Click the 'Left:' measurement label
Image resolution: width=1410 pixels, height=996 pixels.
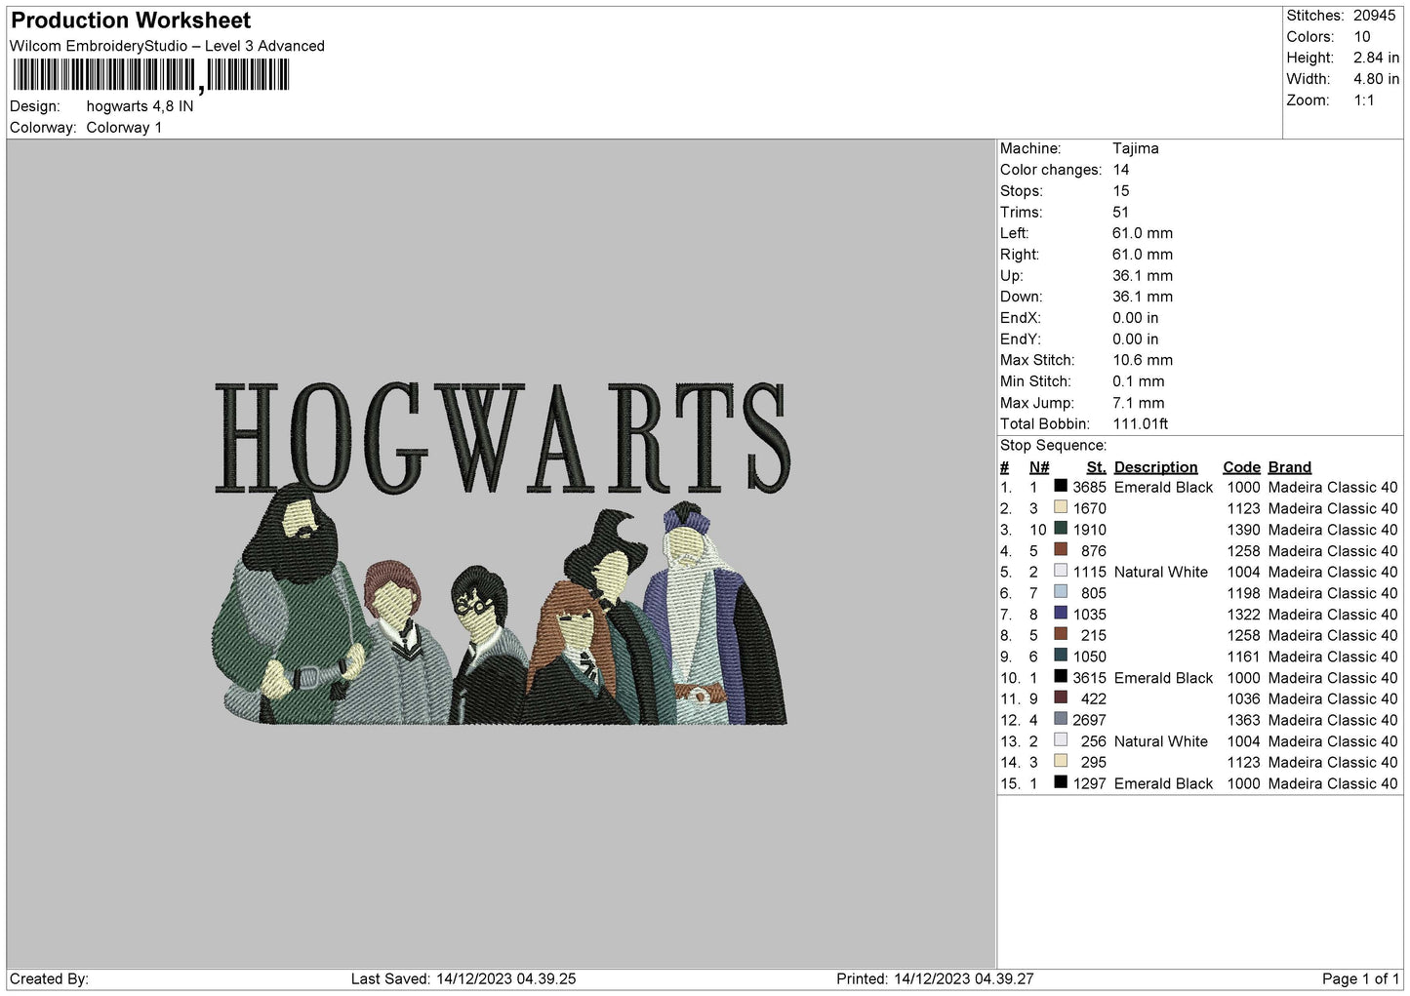coord(1014,233)
